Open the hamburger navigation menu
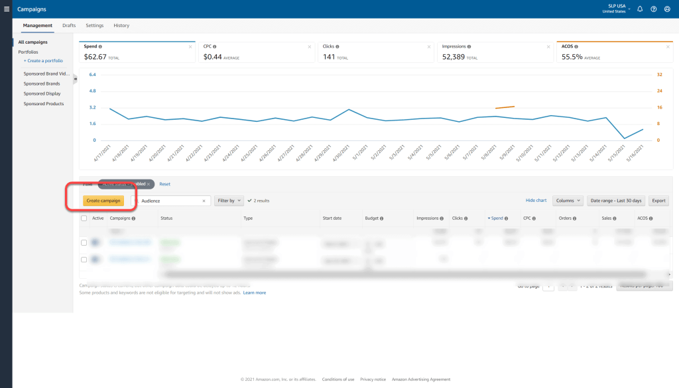679x388 pixels. tap(6, 9)
